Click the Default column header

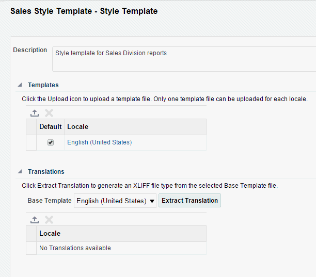51,127
